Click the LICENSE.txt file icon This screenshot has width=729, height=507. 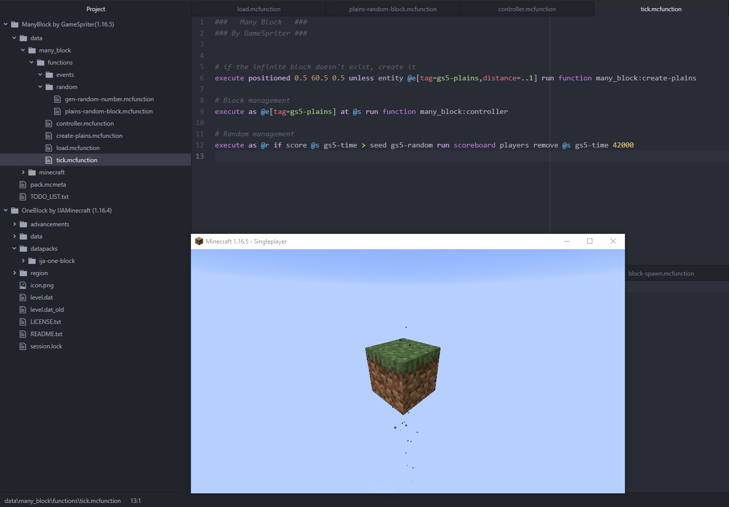click(x=22, y=322)
